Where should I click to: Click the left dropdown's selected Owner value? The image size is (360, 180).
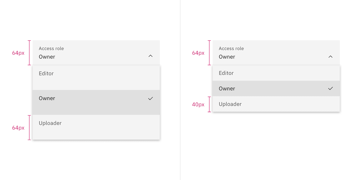coord(47,57)
